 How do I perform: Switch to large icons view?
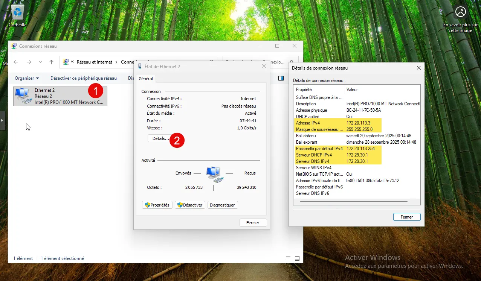(297, 258)
